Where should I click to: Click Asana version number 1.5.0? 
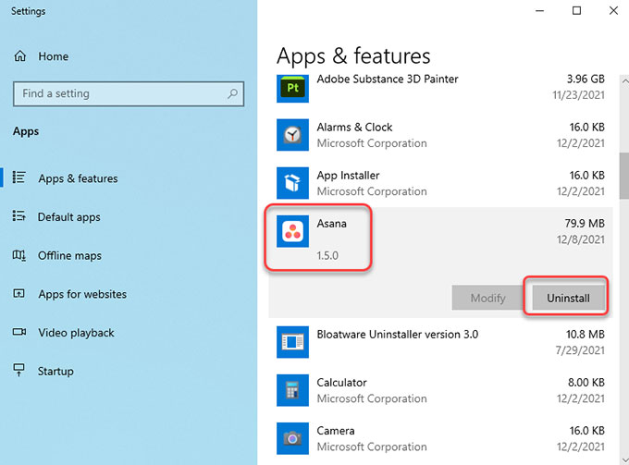327,255
